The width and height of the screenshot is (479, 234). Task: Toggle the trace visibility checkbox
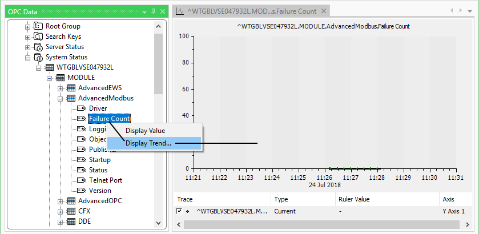[x=179, y=211]
